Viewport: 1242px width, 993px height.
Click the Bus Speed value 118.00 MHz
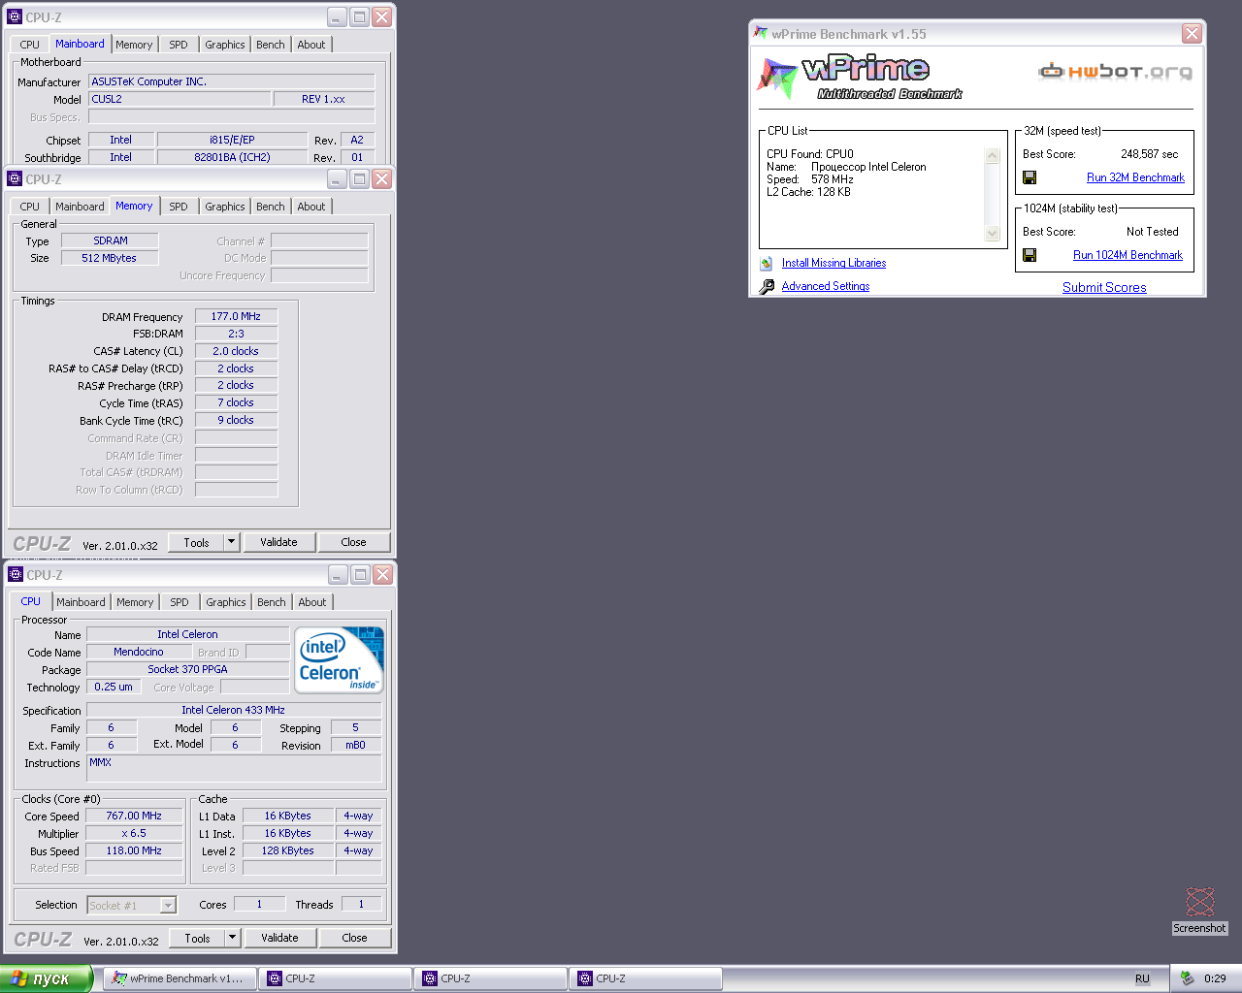coord(134,850)
